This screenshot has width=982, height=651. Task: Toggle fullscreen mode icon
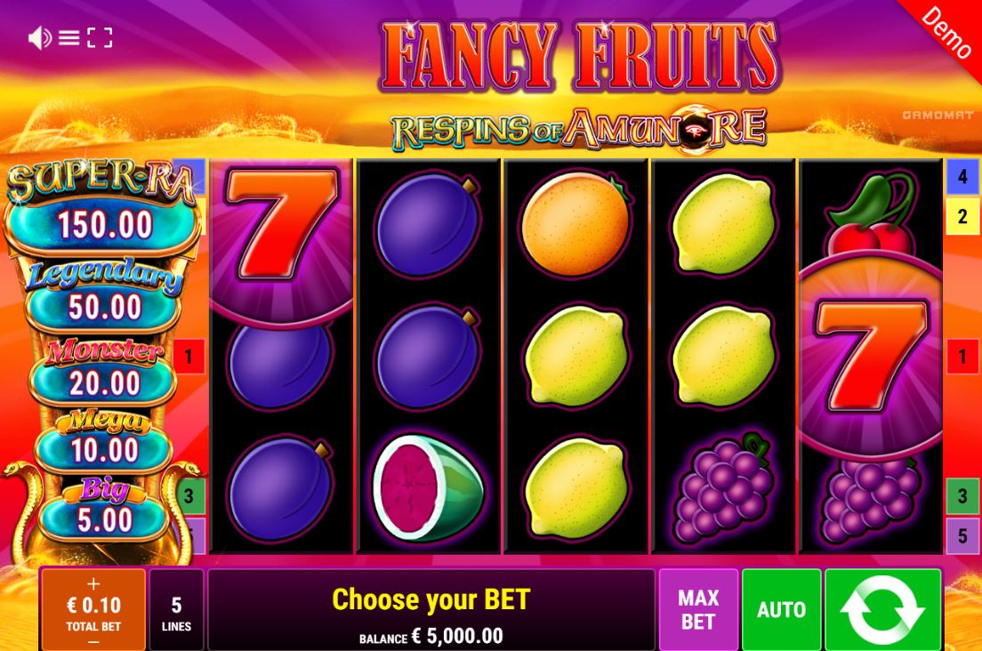tap(100, 38)
